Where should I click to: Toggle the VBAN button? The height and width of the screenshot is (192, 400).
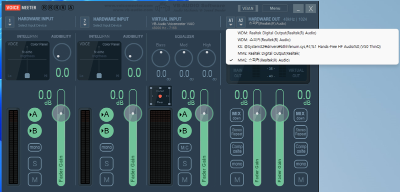tap(247, 8)
